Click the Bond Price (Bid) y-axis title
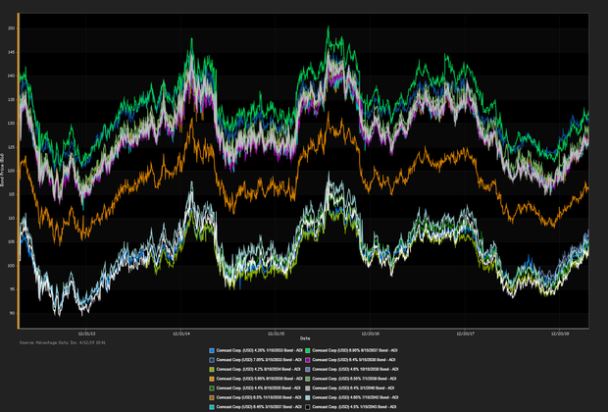Screen dimensions: 608x412 tap(2, 171)
